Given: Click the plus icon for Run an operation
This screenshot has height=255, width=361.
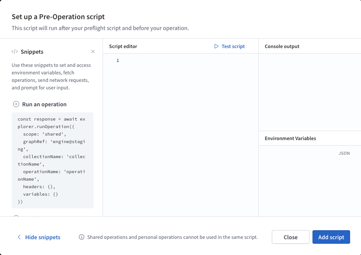Looking at the screenshot, I should click(16, 104).
